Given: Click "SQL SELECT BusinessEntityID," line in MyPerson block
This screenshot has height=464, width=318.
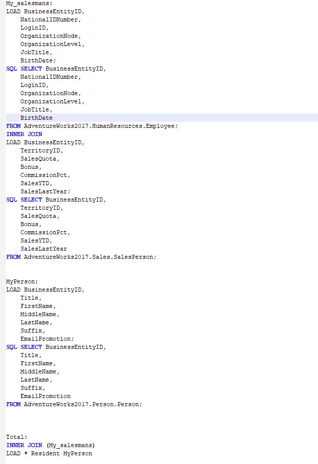Looking at the screenshot, I should pyautogui.click(x=56, y=347).
